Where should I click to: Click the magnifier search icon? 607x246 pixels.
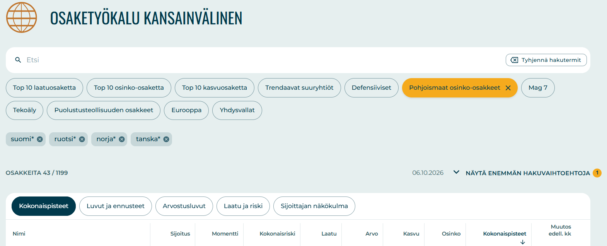pos(18,60)
